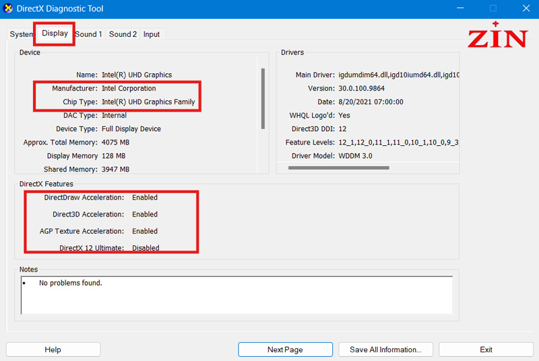
Task: Click the Device panel vertical scrollbar
Action: click(263, 98)
